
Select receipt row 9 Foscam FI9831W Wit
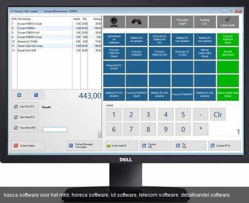click(x=56, y=33)
